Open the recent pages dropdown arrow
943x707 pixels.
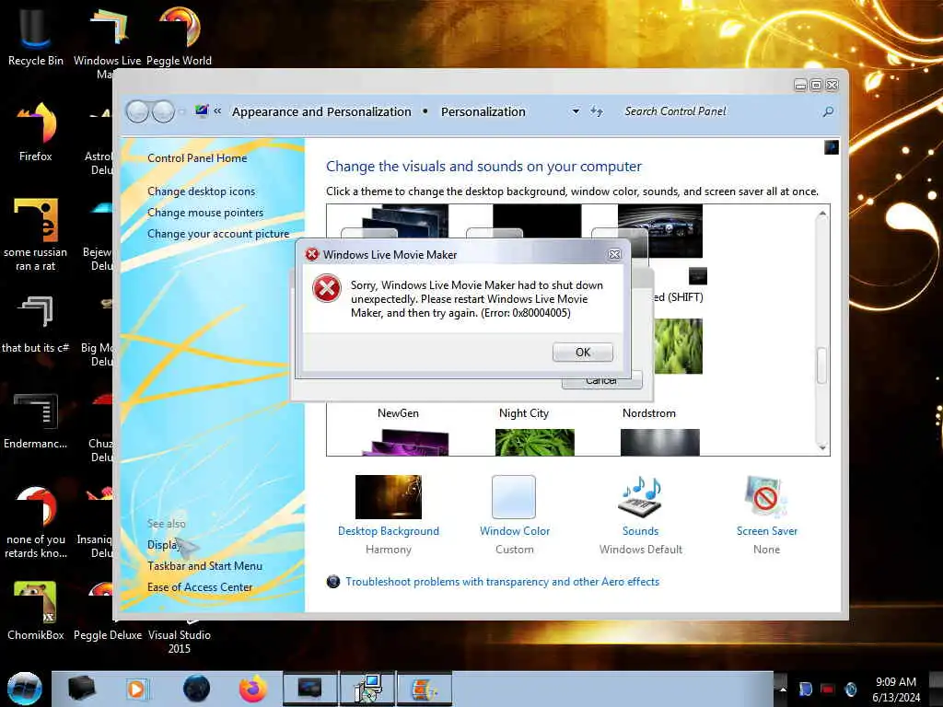[182, 111]
